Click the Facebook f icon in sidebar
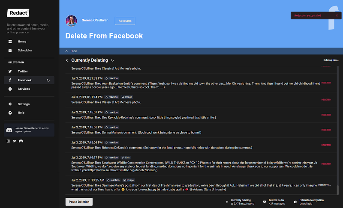The width and height of the screenshot is (343, 208). click(10, 80)
